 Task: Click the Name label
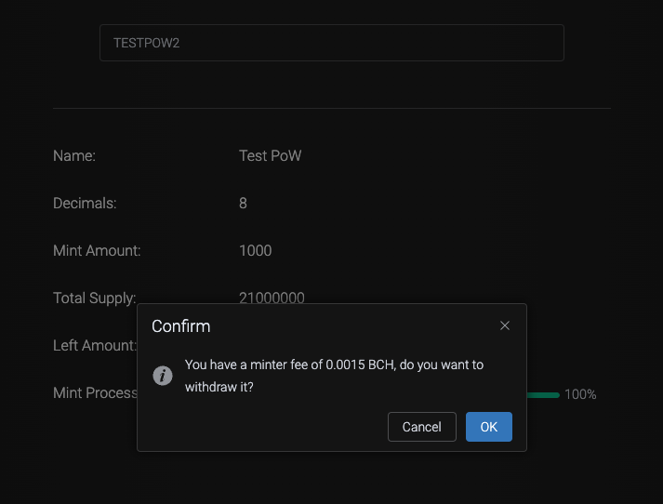(74, 156)
